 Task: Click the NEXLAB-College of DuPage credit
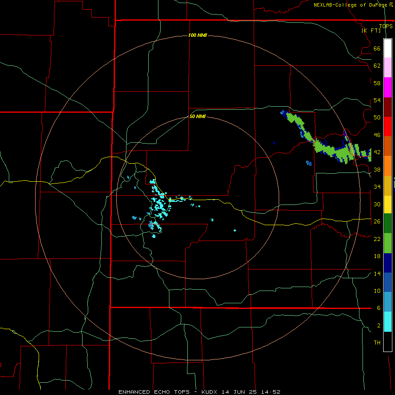(353, 5)
